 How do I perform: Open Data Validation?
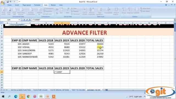pos(100,11)
